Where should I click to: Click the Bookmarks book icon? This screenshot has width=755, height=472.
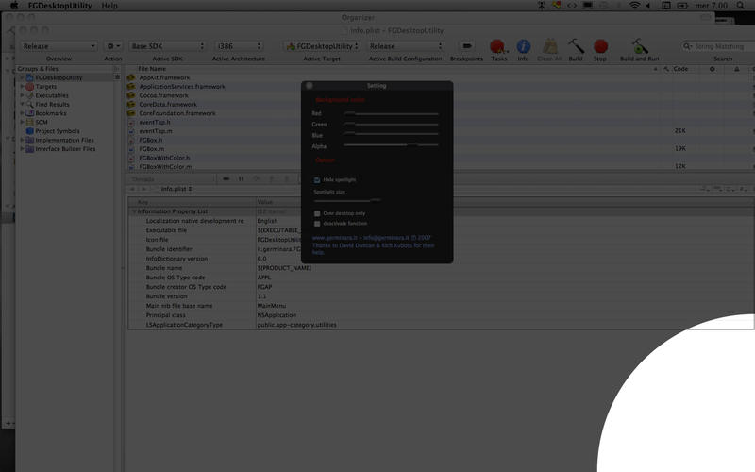click(30, 113)
